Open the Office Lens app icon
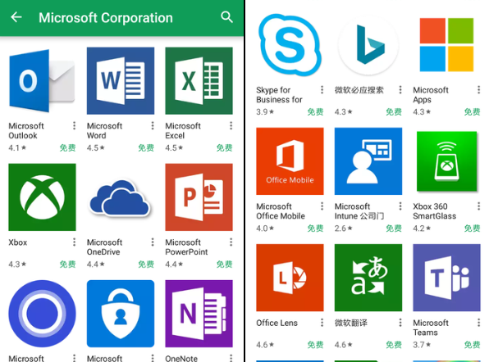This screenshot has height=362, width=489. coord(290,278)
